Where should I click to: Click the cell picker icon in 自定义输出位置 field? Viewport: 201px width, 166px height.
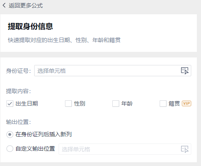point(184,149)
